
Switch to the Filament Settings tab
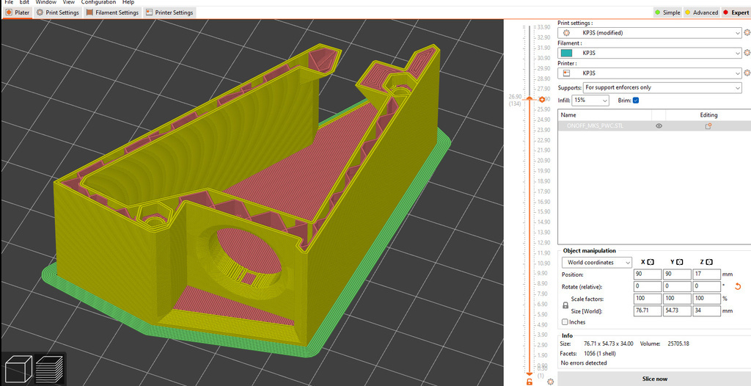pyautogui.click(x=112, y=12)
